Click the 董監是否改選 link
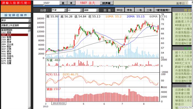The image size is (193, 109). [x=183, y=97]
